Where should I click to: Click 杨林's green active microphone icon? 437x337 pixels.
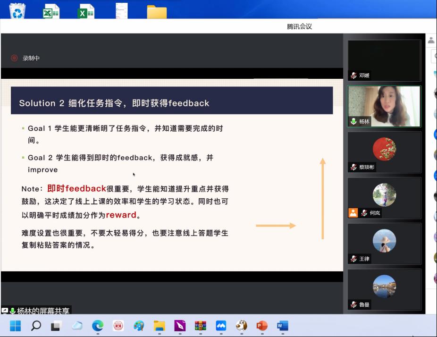pyautogui.click(x=353, y=121)
